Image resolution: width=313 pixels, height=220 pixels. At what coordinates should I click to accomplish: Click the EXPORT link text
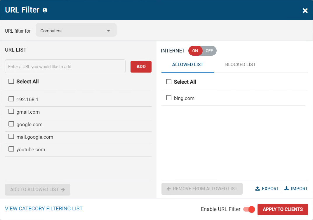click(270, 189)
